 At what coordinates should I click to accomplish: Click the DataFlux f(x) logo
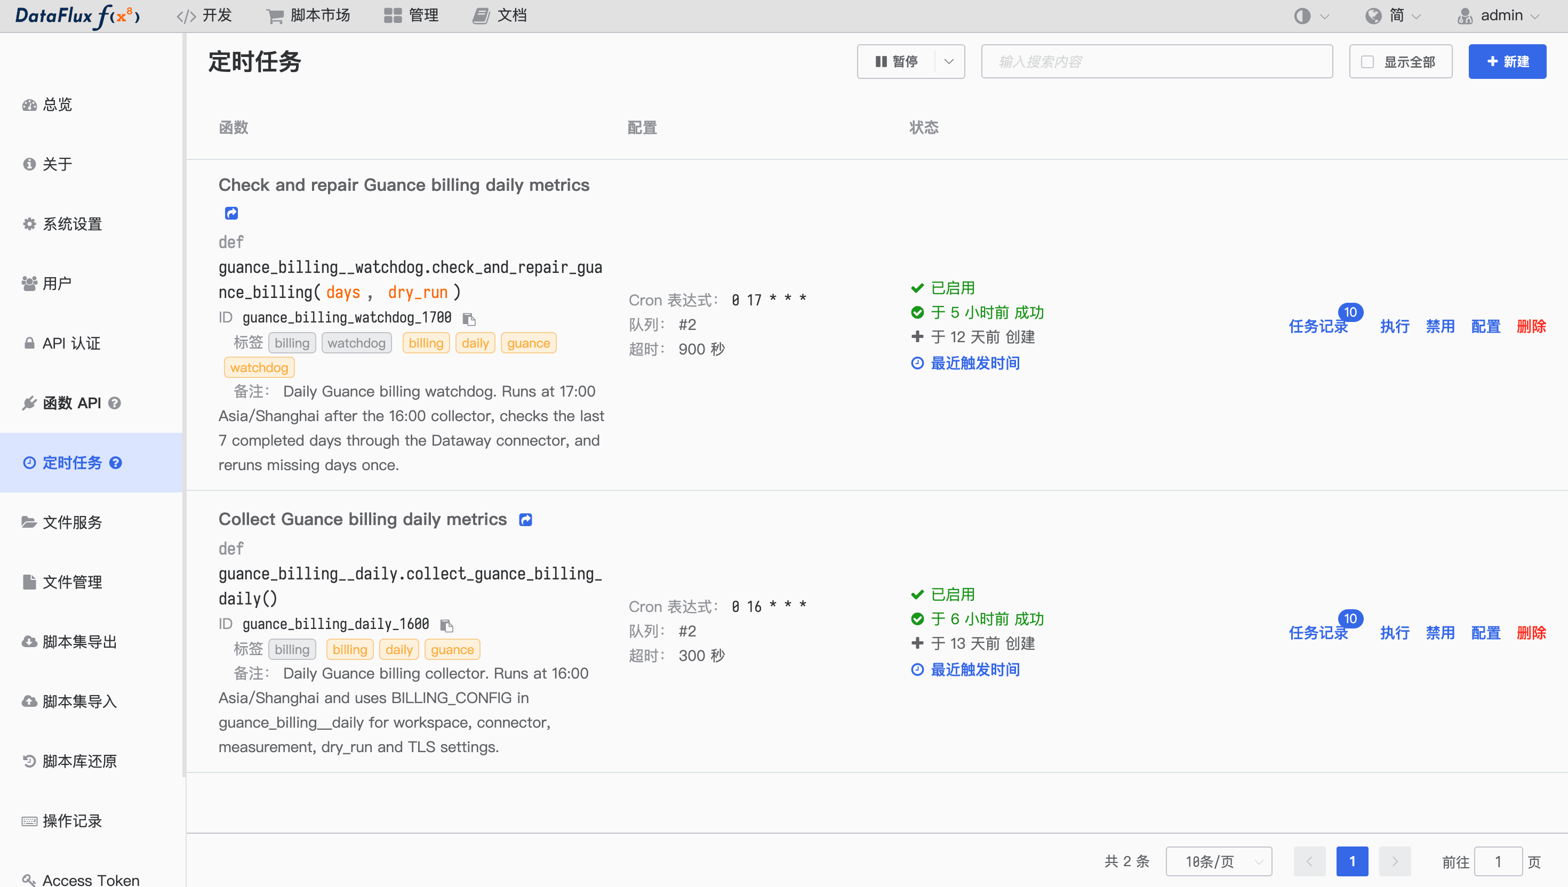coord(77,16)
